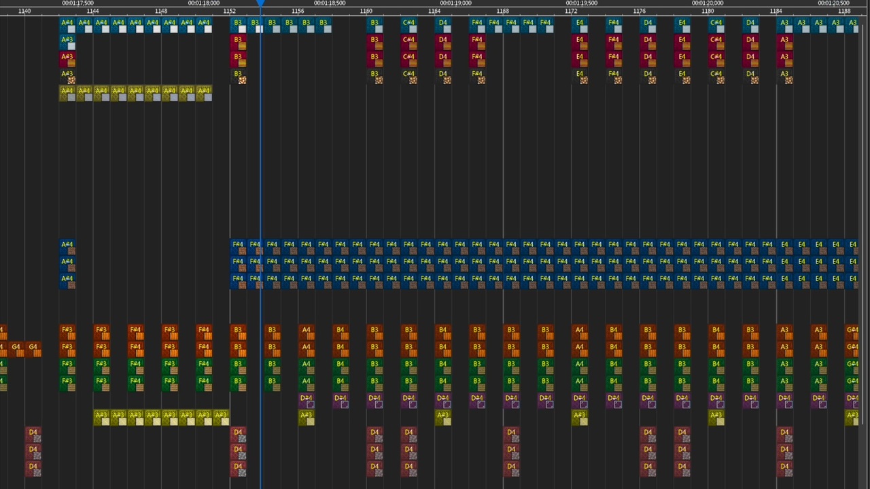Jump to tick marker 1172
Viewport: 870px width, 489px height.
click(571, 11)
